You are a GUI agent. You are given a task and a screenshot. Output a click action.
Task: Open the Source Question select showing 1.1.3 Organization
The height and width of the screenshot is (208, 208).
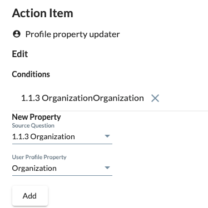pos(62,137)
